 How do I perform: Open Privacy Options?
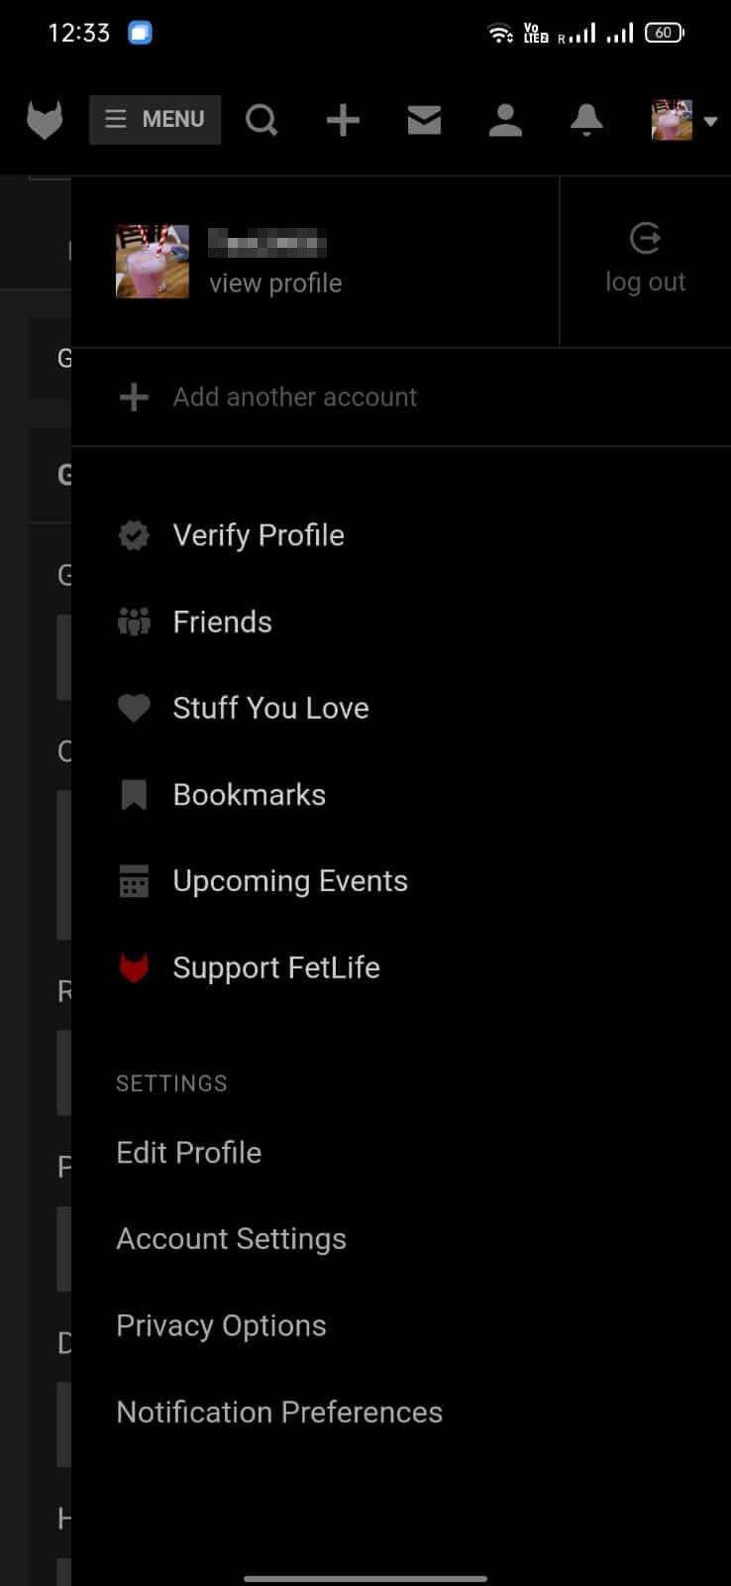[221, 1325]
